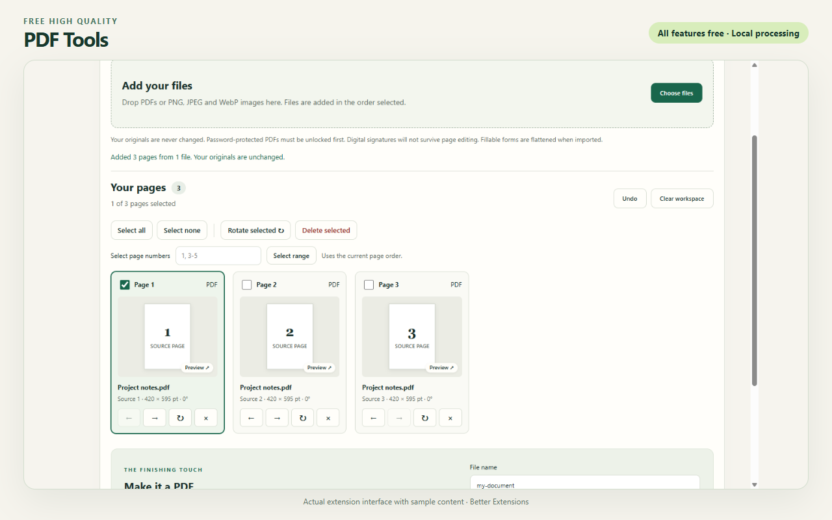Click '1 of 3 pages selected' text
832x520 pixels.
pos(143,203)
